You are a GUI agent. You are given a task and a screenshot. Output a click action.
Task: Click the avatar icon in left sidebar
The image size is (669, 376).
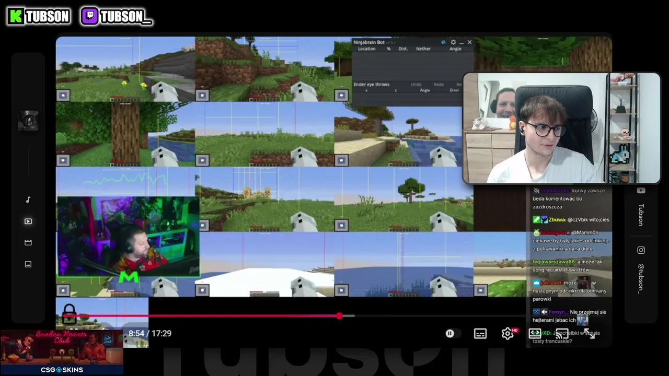click(x=28, y=121)
